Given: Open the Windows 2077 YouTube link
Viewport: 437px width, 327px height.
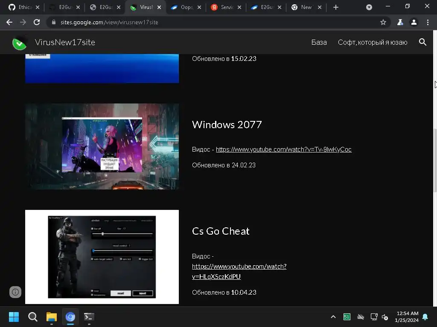Looking at the screenshot, I should (x=283, y=149).
